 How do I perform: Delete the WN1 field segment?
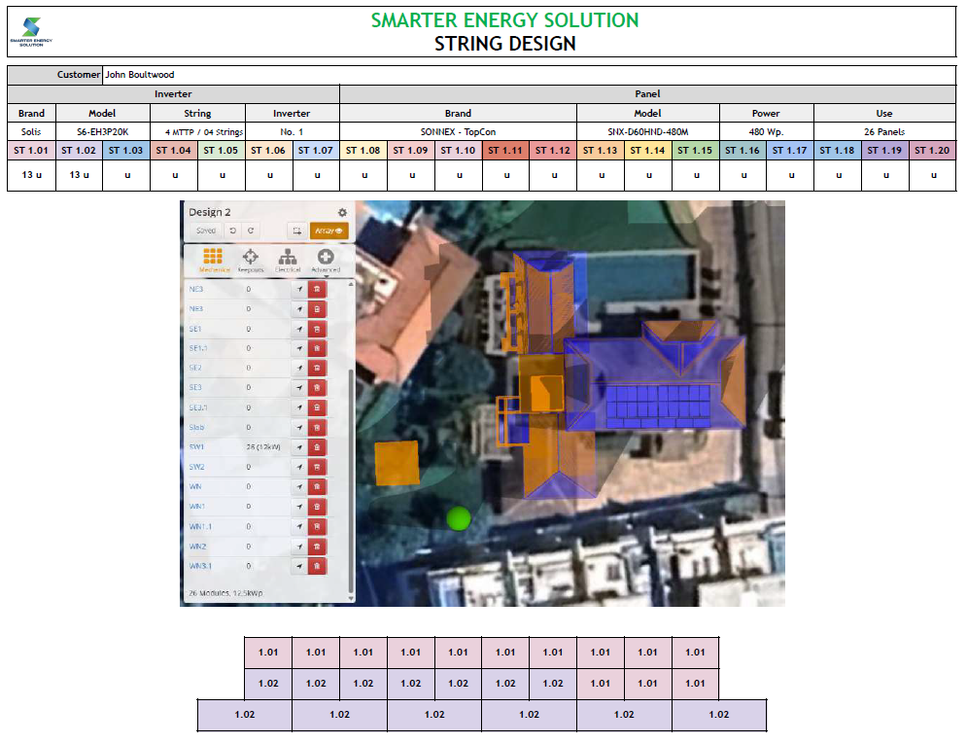click(317, 507)
